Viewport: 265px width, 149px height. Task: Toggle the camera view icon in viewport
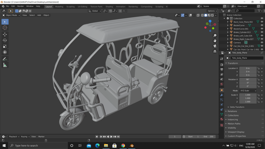coord(215,46)
